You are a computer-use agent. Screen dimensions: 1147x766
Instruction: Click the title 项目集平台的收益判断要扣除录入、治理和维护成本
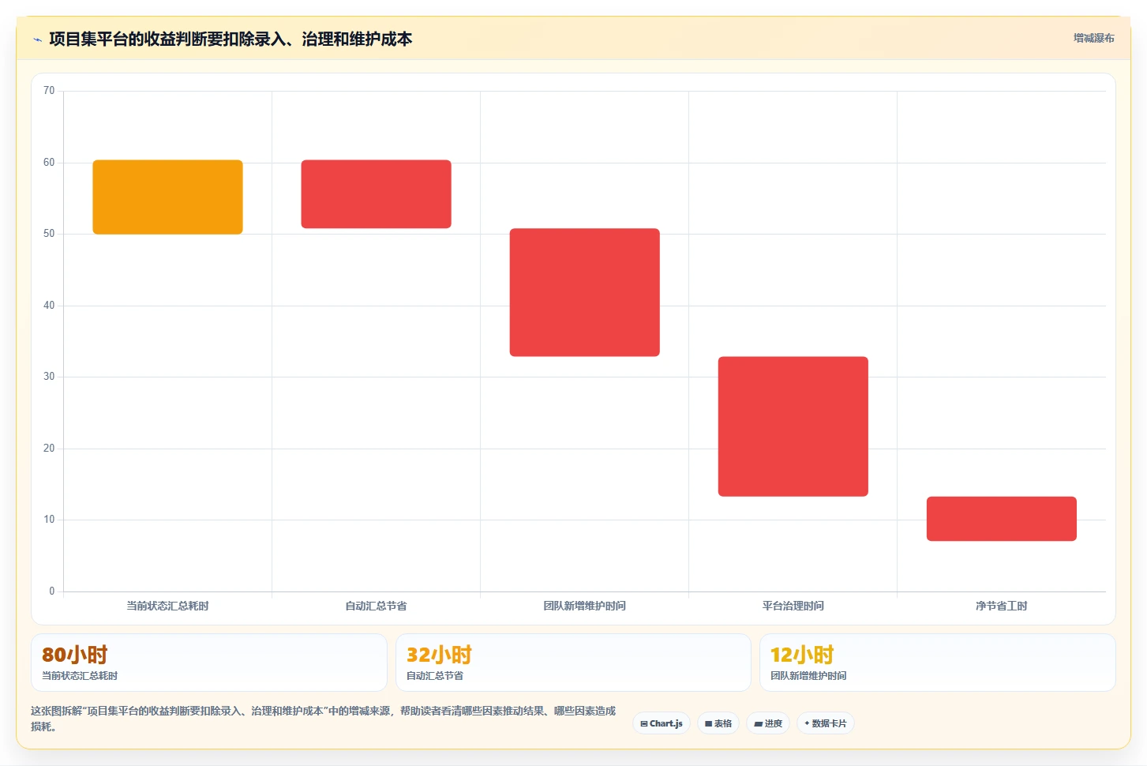[231, 39]
